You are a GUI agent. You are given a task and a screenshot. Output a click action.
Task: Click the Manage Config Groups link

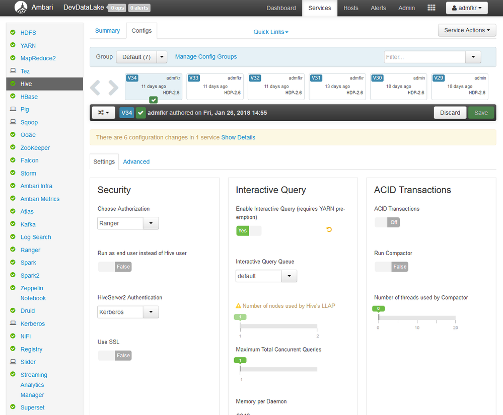pos(205,57)
